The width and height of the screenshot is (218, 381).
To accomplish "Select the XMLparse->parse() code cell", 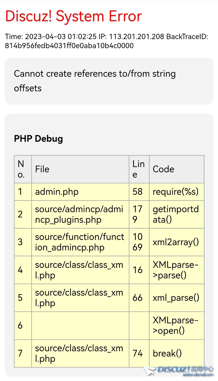I will coord(175,270).
